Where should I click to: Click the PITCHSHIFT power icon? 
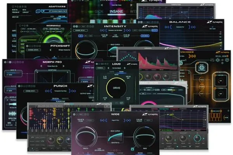pos(27,46)
